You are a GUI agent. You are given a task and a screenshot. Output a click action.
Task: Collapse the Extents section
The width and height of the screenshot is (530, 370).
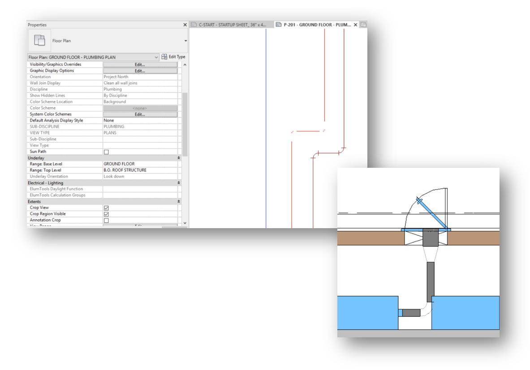point(178,201)
